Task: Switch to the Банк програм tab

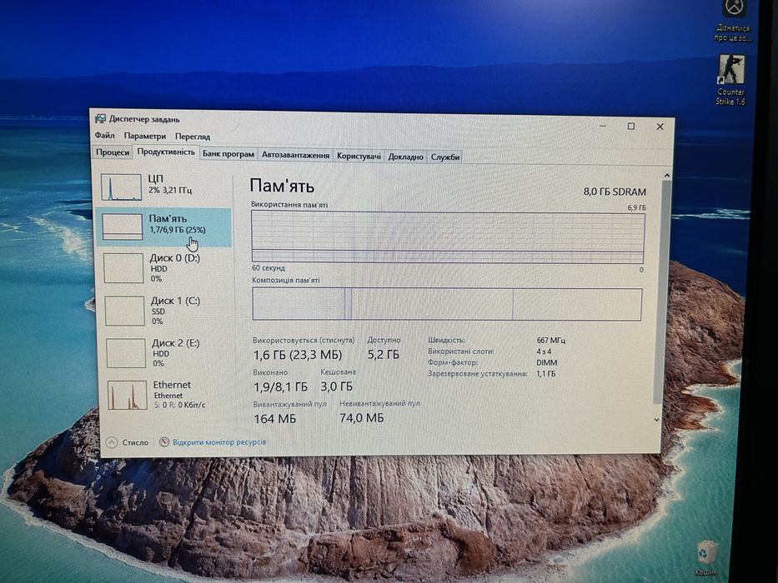Action: tap(228, 154)
